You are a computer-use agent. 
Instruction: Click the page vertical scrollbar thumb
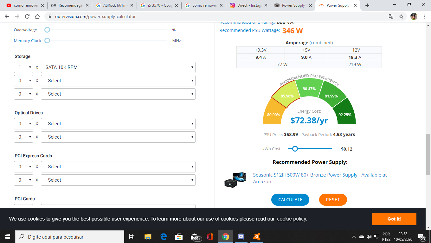428,154
